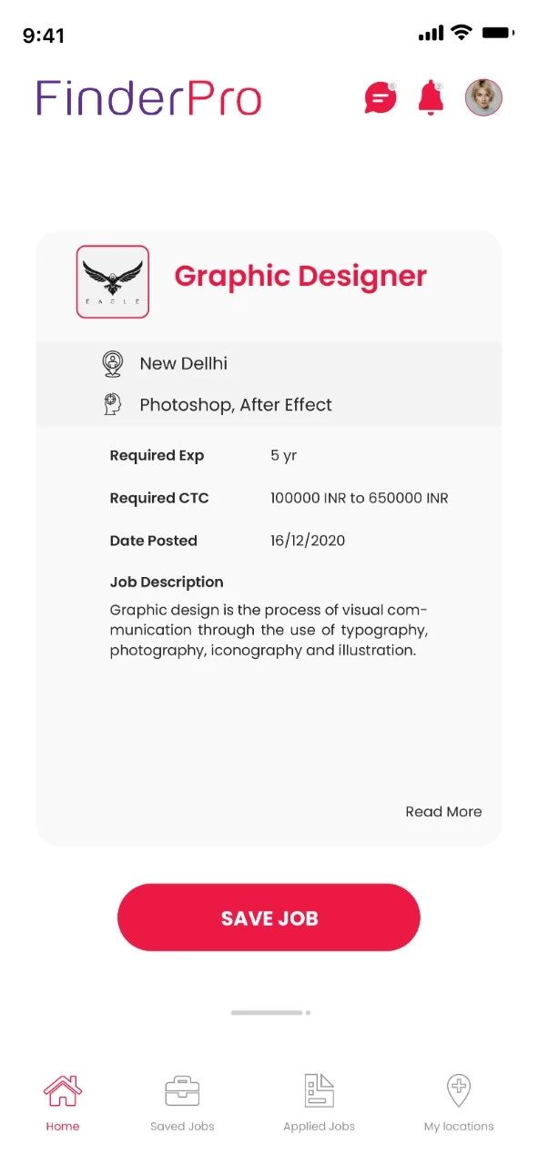The width and height of the screenshot is (538, 1165).
Task: Select the Home house icon
Action: tap(63, 1089)
